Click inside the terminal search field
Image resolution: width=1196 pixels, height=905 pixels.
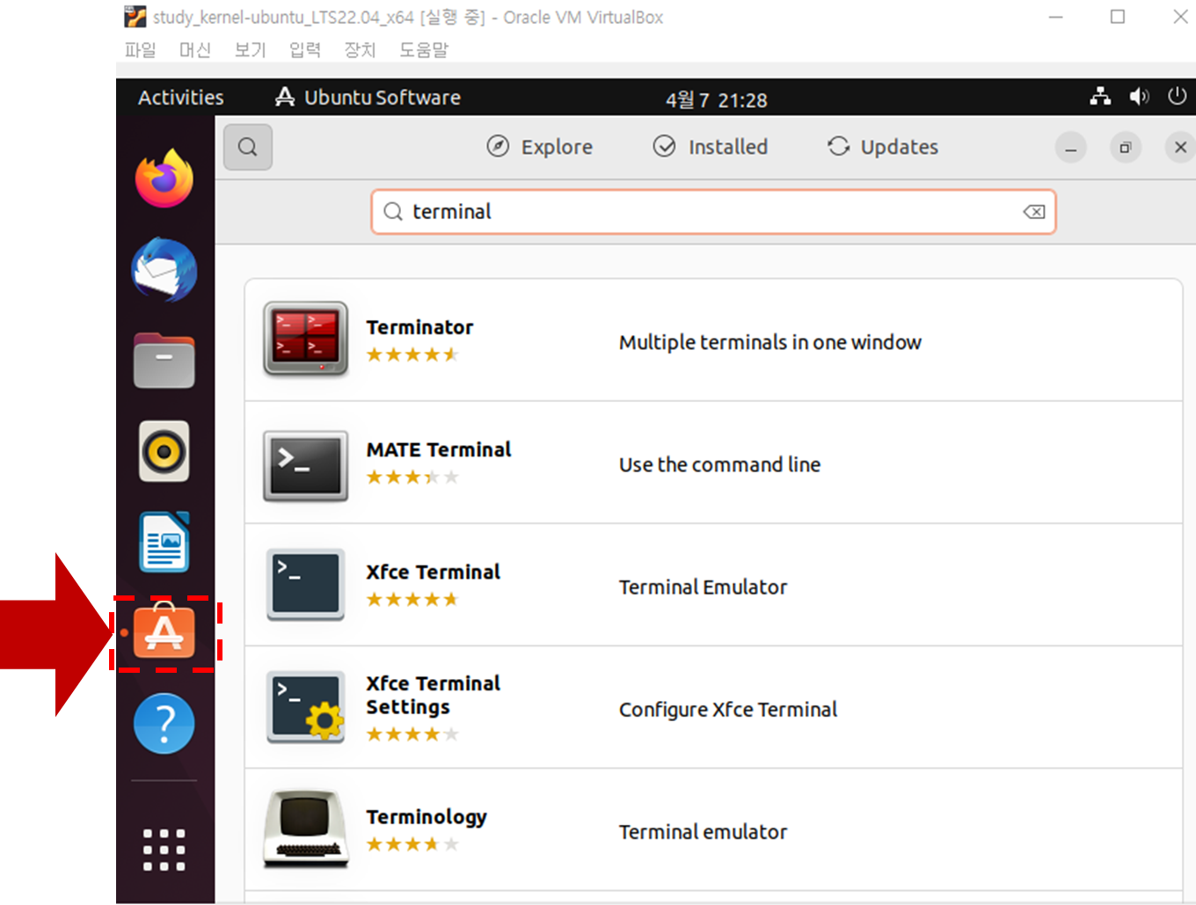[x=713, y=212]
